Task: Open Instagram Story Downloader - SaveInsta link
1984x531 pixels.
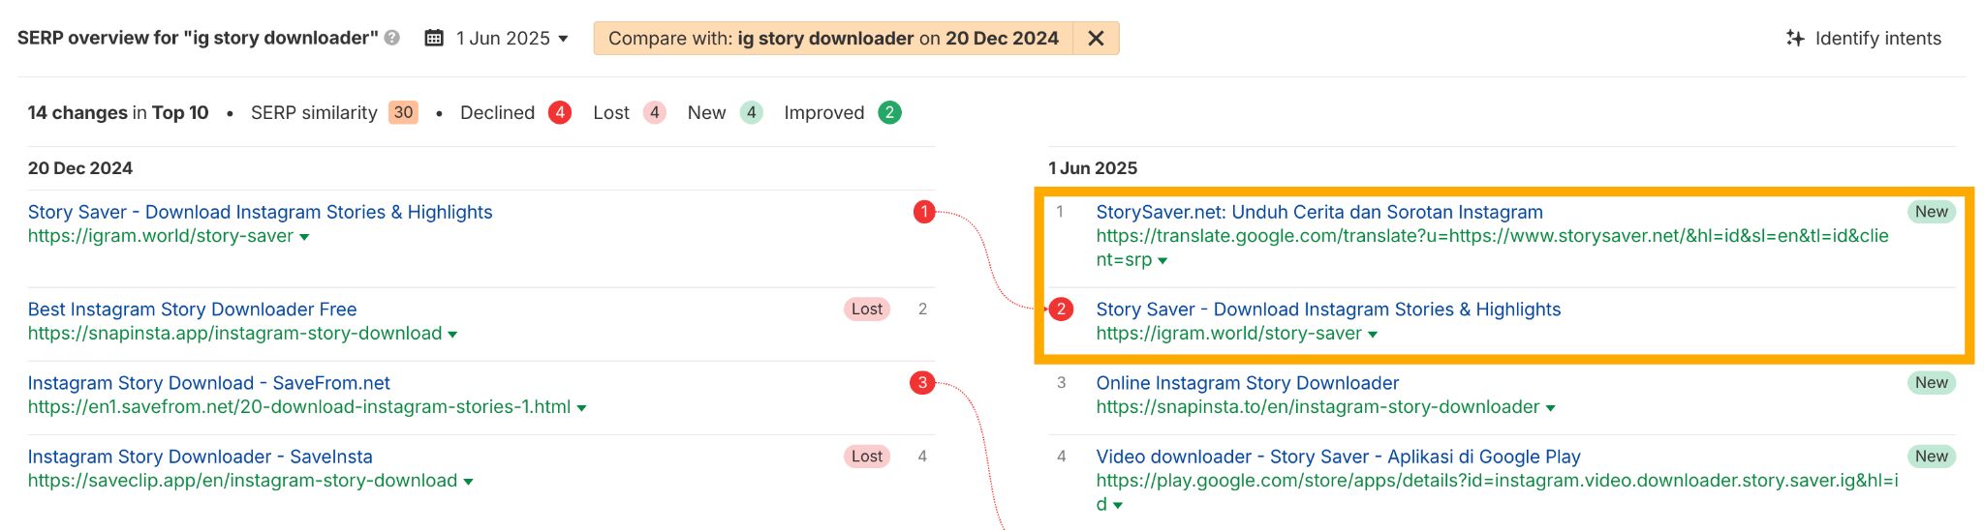Action: [200, 457]
